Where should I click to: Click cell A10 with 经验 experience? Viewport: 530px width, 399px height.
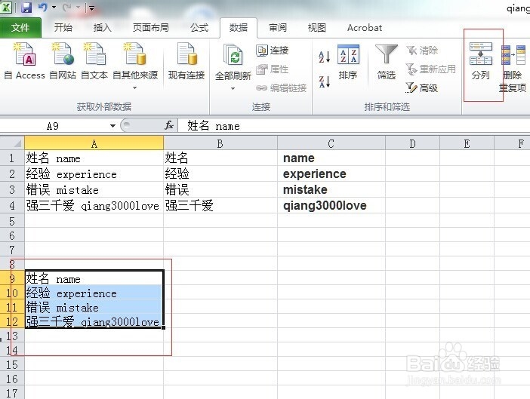[x=94, y=293]
